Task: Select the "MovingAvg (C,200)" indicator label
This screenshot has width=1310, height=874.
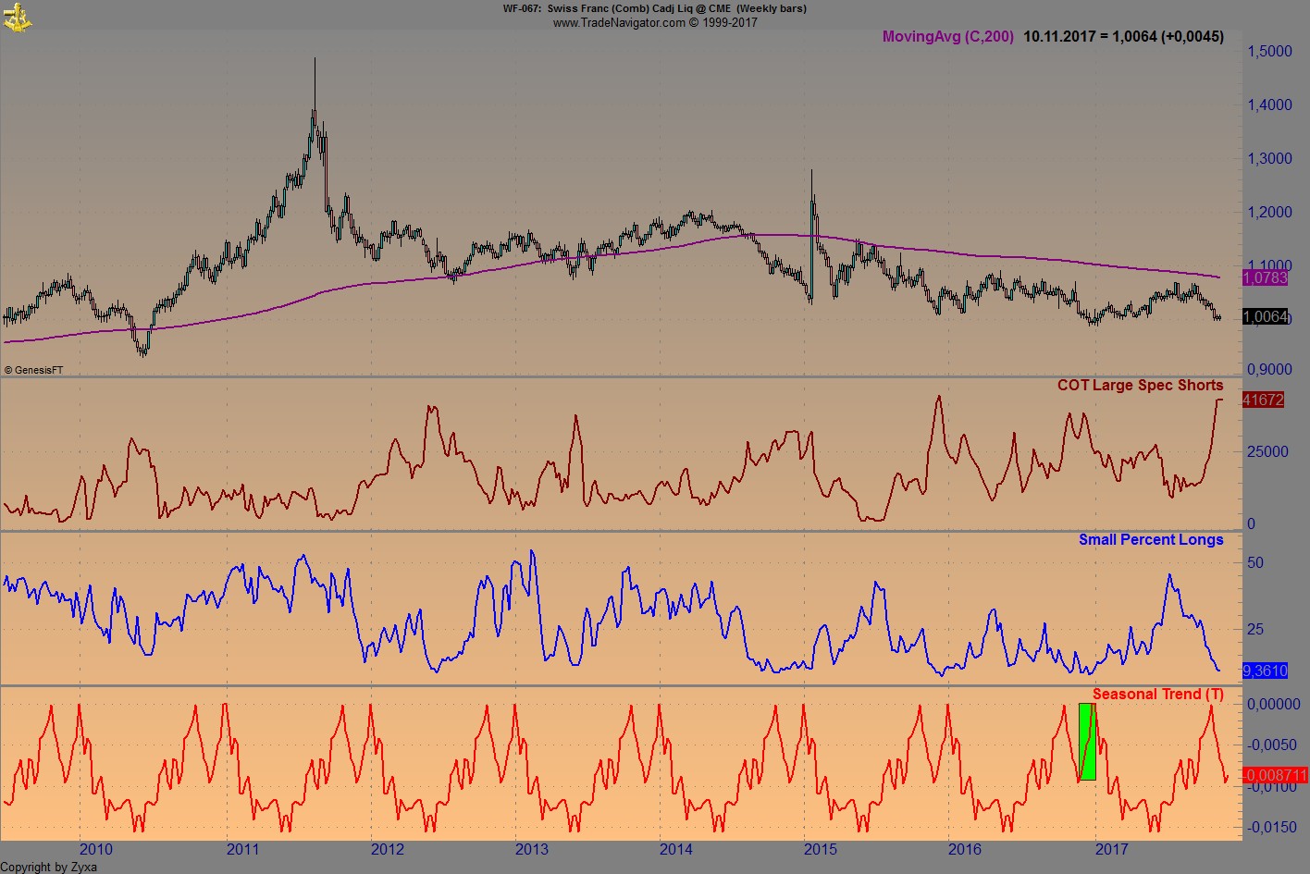Action: coord(948,37)
